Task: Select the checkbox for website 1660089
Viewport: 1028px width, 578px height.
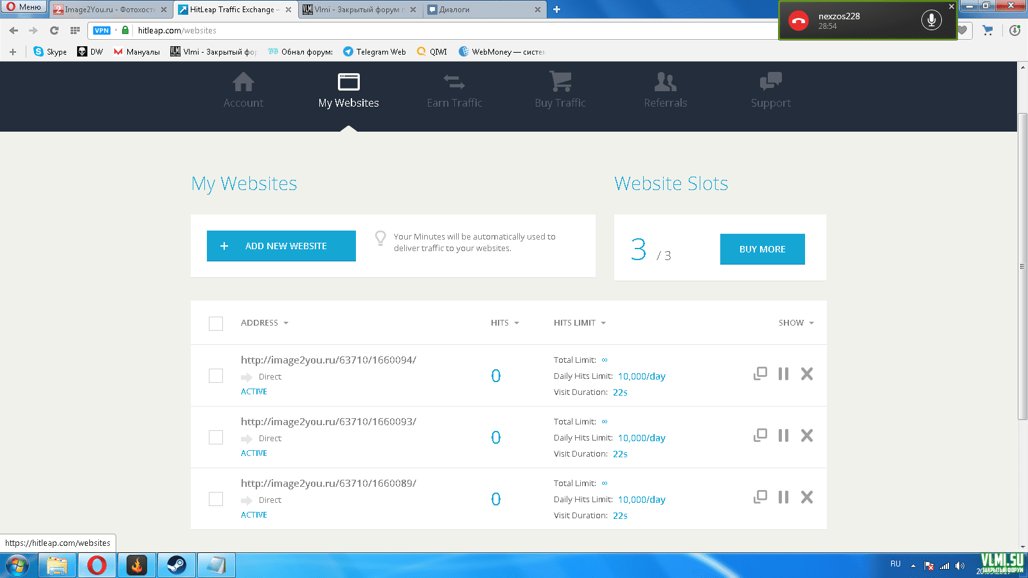Action: coord(216,499)
